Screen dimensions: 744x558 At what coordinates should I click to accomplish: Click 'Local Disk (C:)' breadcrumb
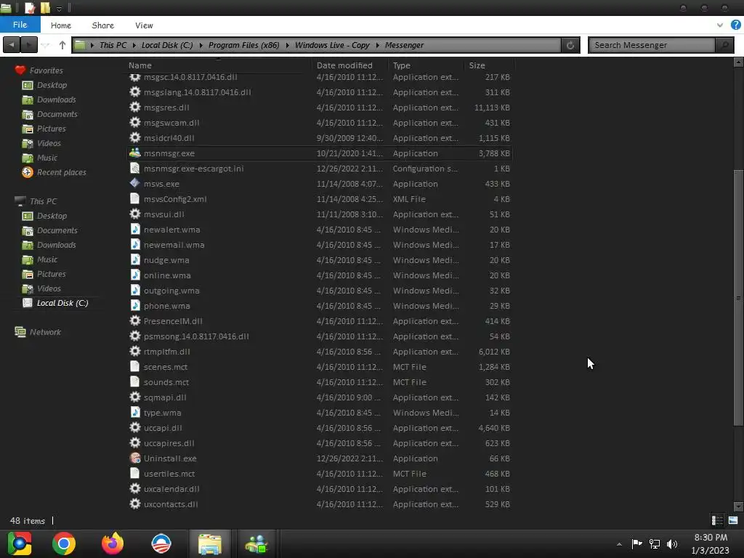(x=167, y=45)
